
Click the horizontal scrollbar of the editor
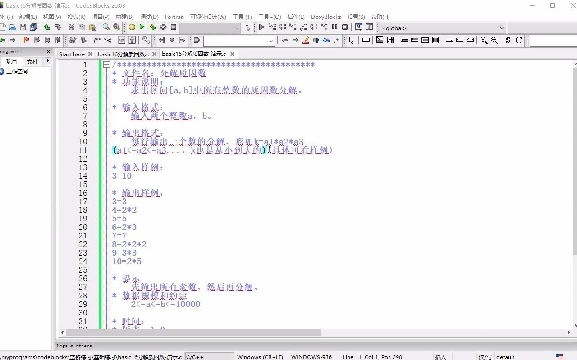pyautogui.click(x=193, y=333)
